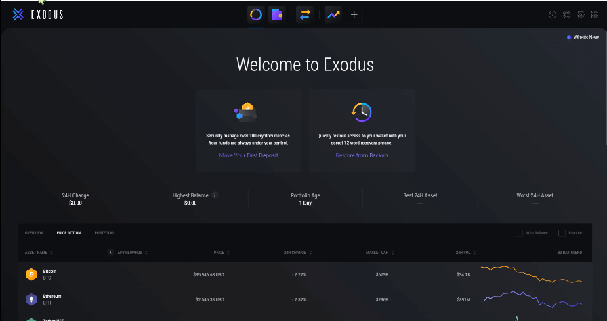The height and width of the screenshot is (321, 607).
Task: Switch to the Overview tab
Action: 34,233
